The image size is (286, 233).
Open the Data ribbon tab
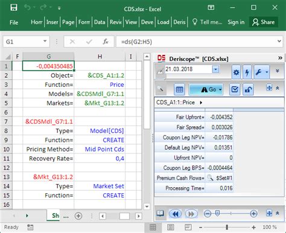[100, 22]
